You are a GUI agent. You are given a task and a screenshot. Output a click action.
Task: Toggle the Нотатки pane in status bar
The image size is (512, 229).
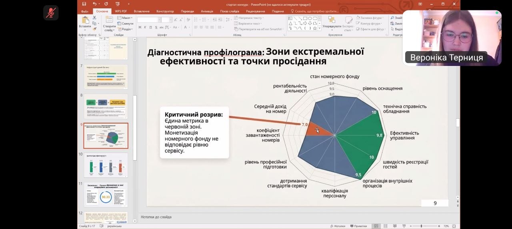point(337,226)
